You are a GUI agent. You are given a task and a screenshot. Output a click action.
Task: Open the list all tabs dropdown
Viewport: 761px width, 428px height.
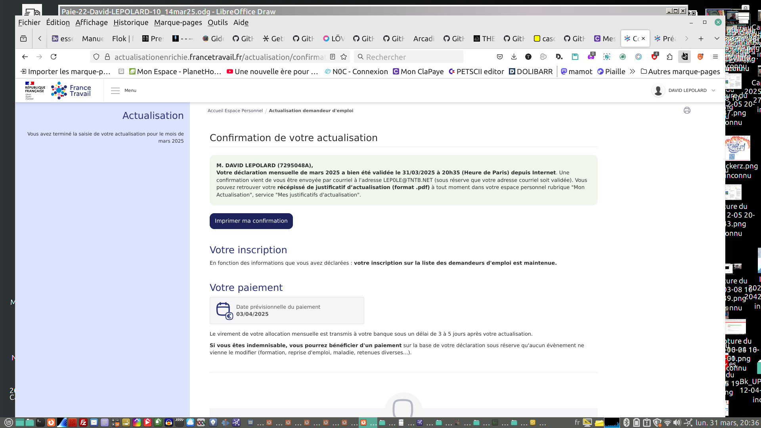(717, 38)
